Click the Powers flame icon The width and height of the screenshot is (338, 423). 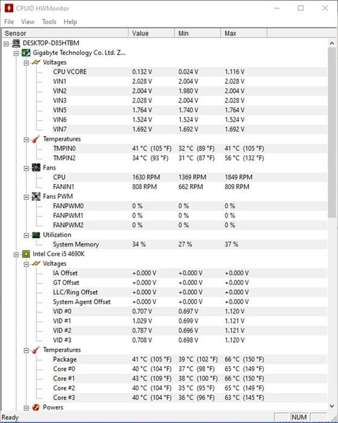(x=36, y=407)
